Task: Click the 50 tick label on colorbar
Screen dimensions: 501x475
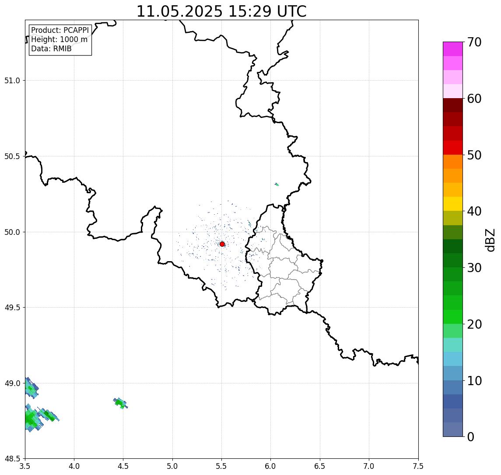Action: (x=474, y=155)
